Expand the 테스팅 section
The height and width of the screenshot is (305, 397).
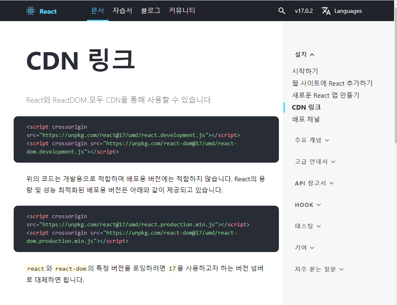(307, 226)
